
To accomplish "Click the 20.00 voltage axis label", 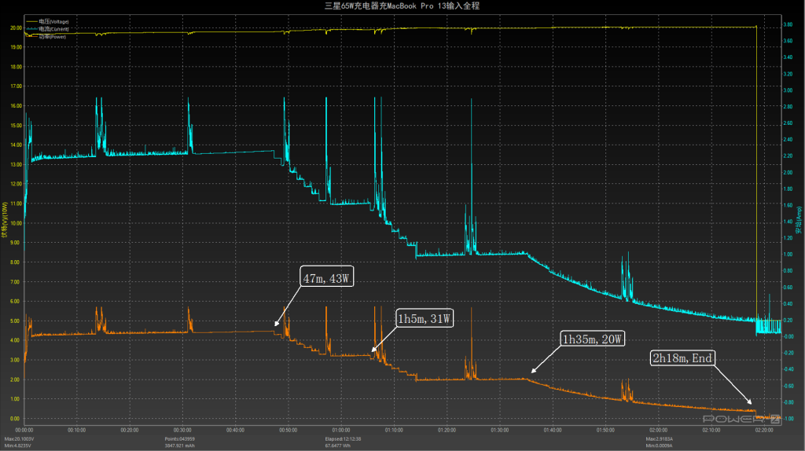I will point(16,27).
